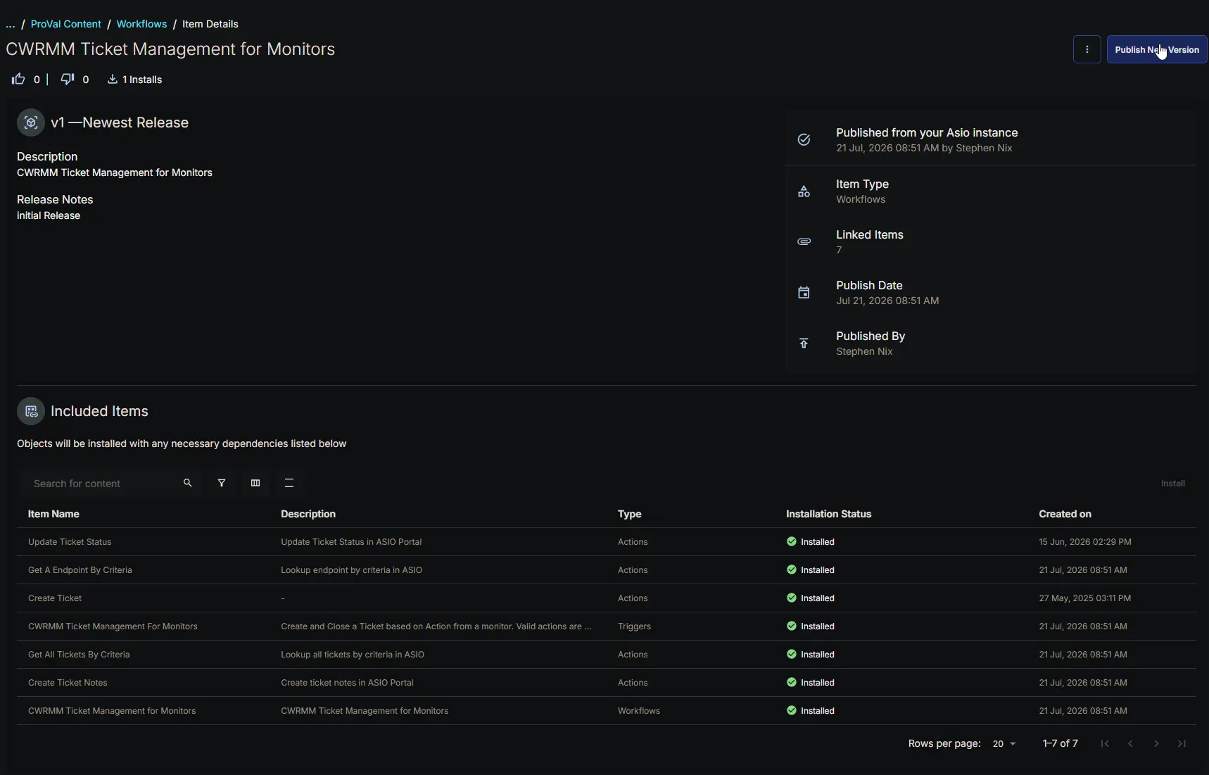
Task: Change row density with the lines icon
Action: (289, 483)
